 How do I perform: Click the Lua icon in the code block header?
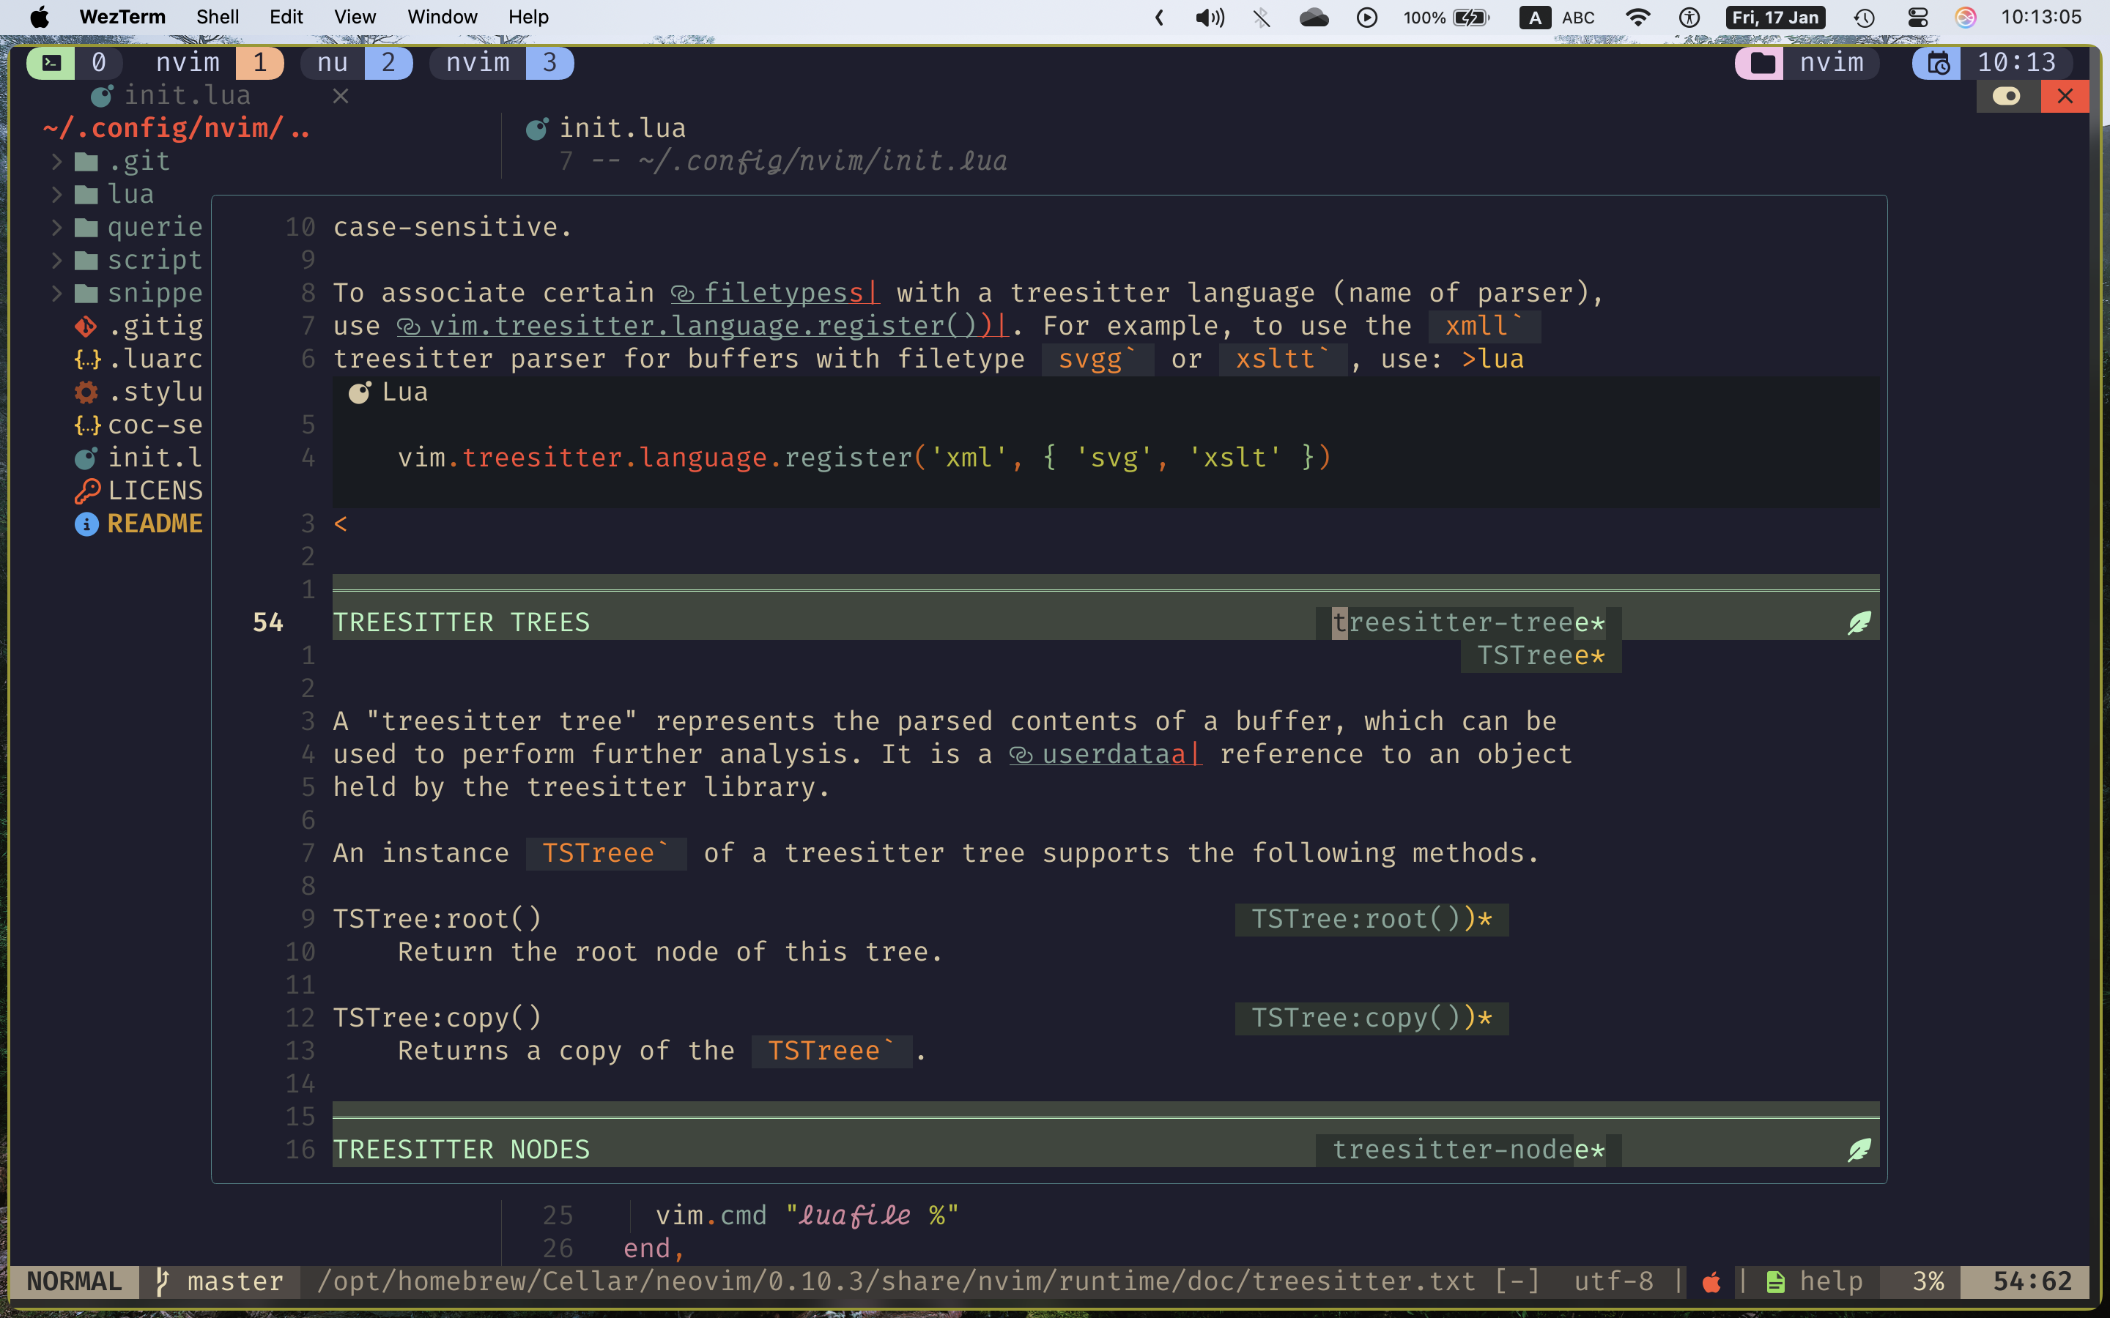tap(359, 392)
